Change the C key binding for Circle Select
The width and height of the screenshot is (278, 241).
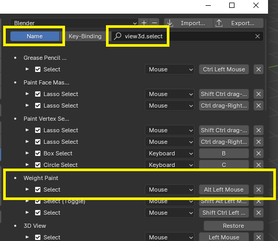[x=224, y=165]
